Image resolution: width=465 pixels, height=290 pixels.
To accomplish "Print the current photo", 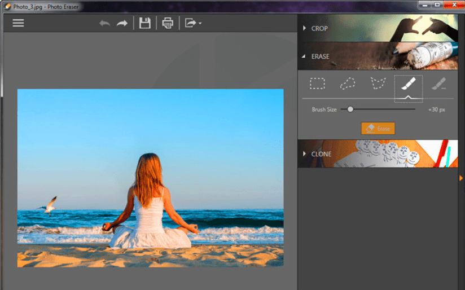I will [x=168, y=23].
